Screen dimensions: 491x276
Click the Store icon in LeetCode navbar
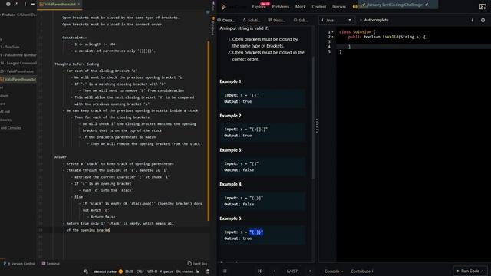point(354,7)
